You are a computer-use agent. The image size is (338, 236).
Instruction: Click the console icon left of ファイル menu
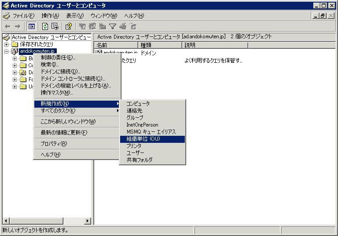coord(6,16)
